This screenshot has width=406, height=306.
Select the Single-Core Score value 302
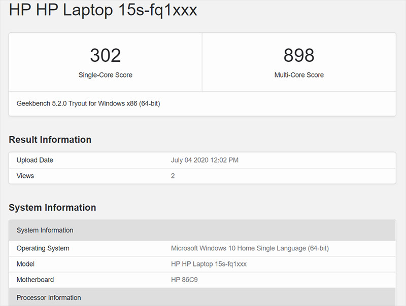click(106, 55)
